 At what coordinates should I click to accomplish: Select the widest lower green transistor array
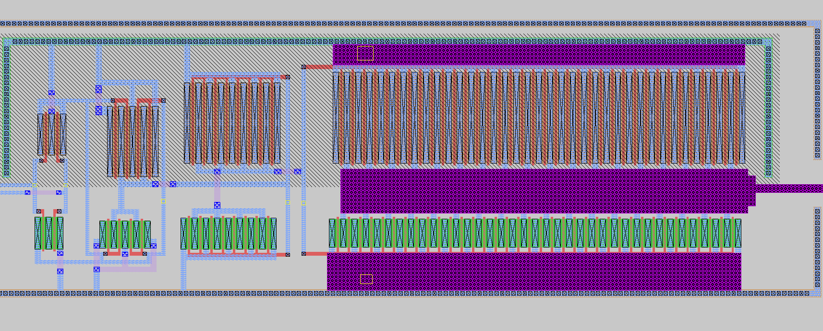pyautogui.click(x=535, y=234)
